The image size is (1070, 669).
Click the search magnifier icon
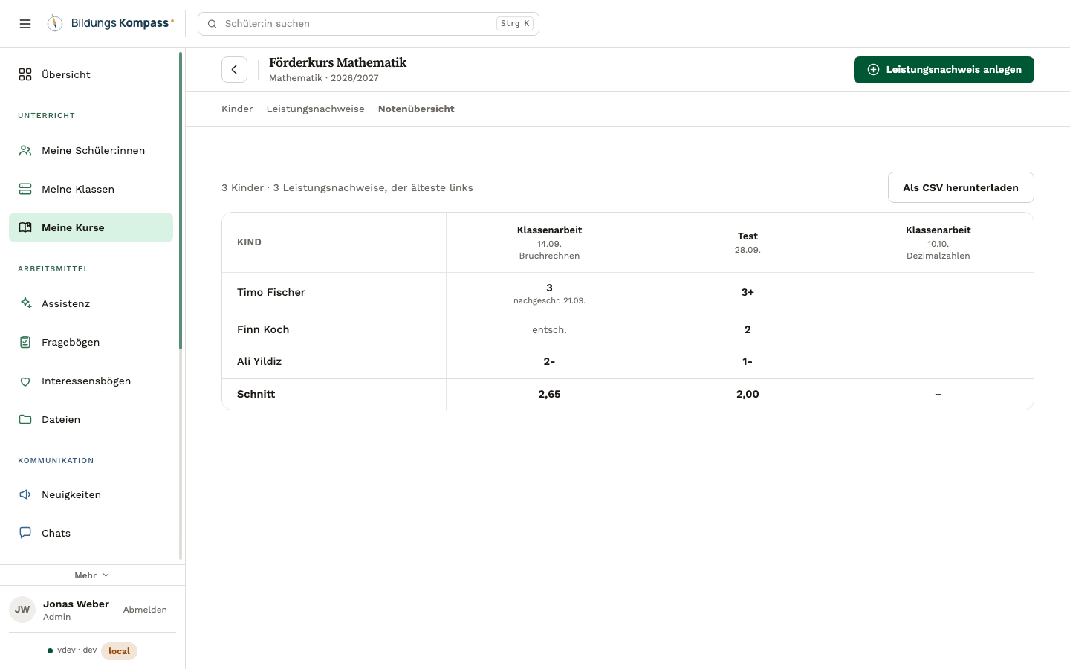point(212,24)
